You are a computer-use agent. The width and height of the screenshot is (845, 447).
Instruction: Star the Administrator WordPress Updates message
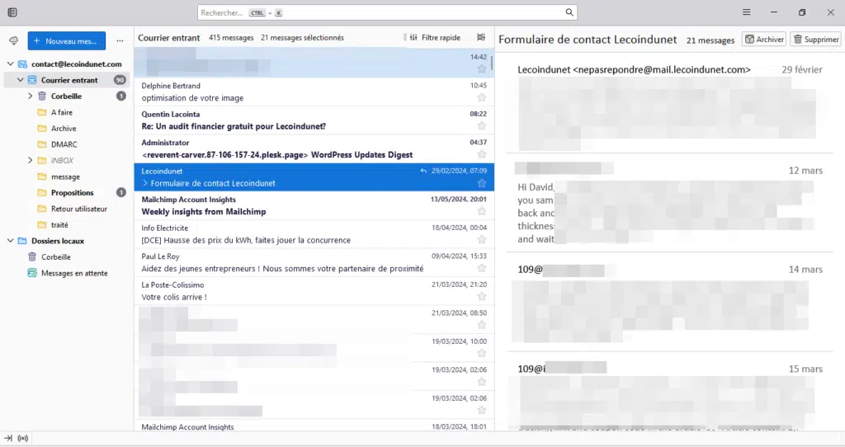click(482, 154)
